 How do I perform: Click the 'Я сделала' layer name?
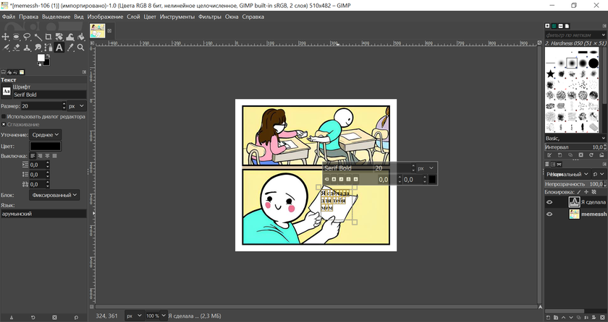pos(594,202)
